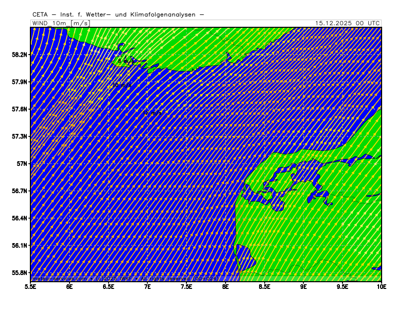The height and width of the screenshot is (309, 412).
Task: Click the 8.5E longitude axis label
Action: pyautogui.click(x=264, y=286)
